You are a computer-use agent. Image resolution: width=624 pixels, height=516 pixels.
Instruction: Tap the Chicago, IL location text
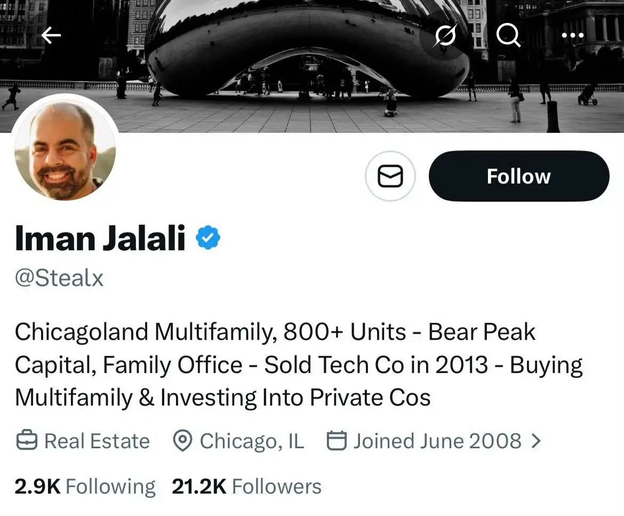point(252,441)
